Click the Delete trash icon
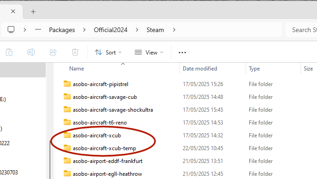The height and width of the screenshot is (179, 317). click(x=75, y=52)
